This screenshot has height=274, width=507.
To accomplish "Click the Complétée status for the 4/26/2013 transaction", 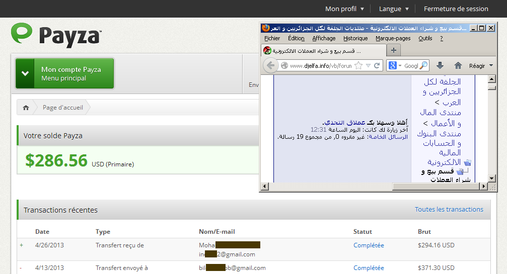I will pyautogui.click(x=369, y=245).
